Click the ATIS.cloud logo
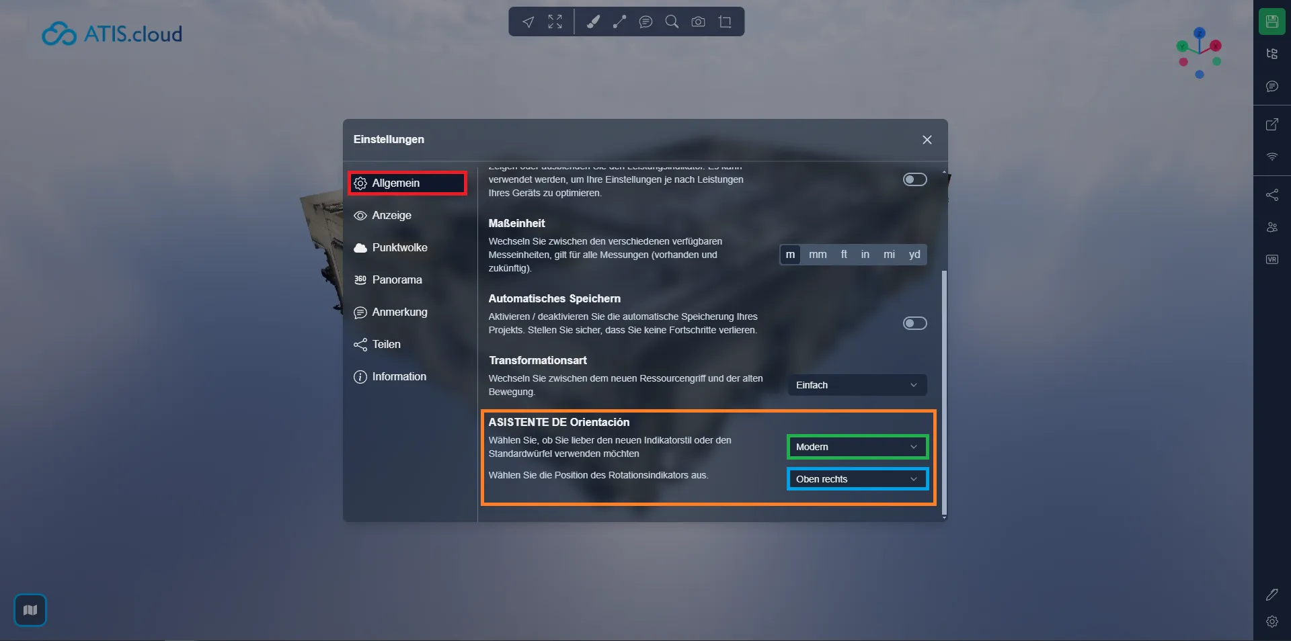 pyautogui.click(x=112, y=34)
